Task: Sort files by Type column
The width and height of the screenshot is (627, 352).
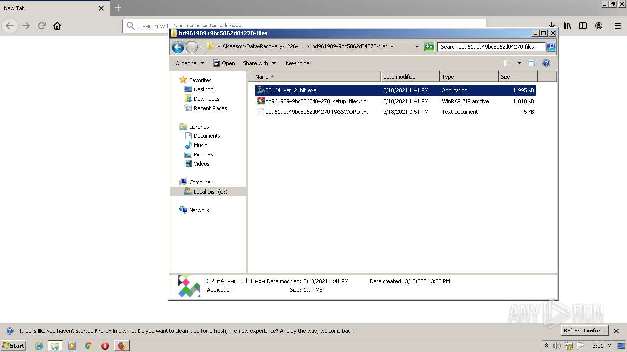Action: pos(469,77)
